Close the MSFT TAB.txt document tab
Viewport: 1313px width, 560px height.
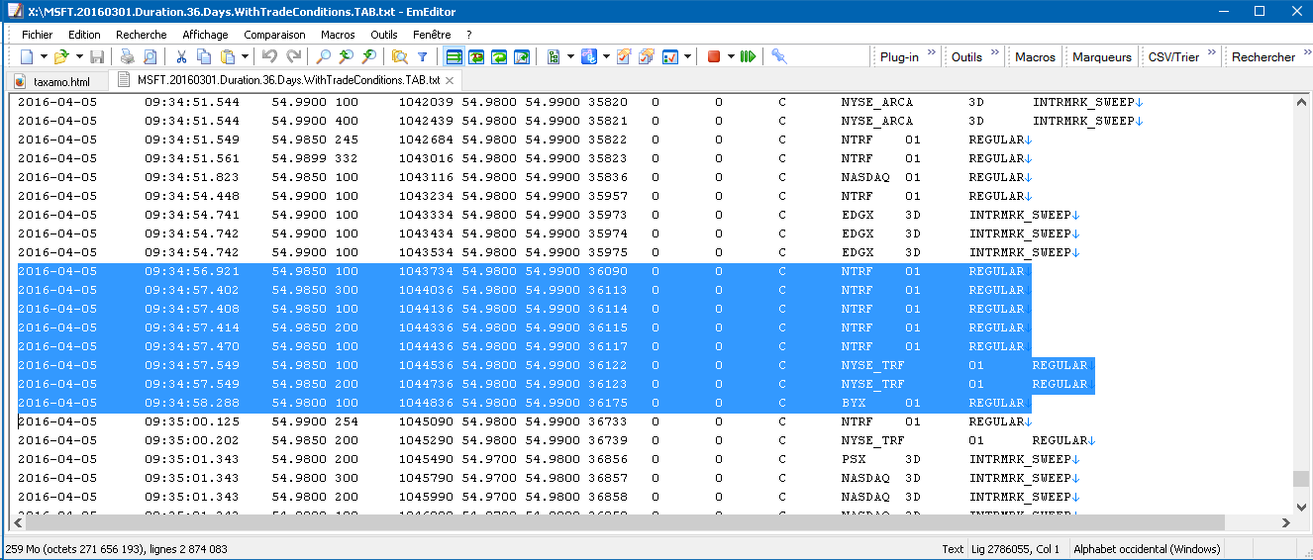point(449,80)
